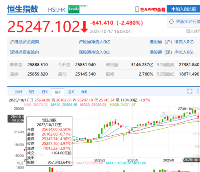This screenshot has height=172, width=200.
Task: Open the 沪港通资金流向 link
Action: coord(25,42)
